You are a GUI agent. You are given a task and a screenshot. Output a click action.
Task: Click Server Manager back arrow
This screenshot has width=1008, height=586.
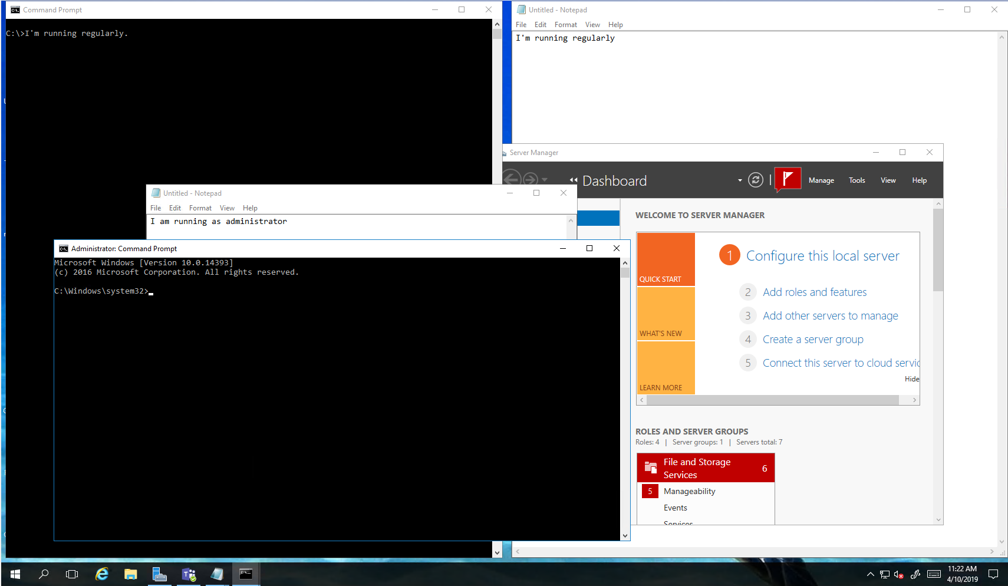(511, 179)
